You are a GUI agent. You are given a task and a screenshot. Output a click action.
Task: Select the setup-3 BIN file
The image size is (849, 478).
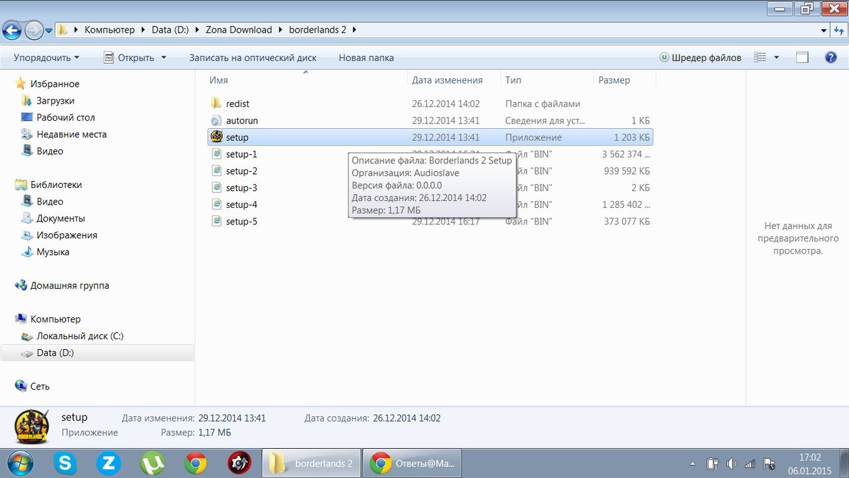coord(241,188)
